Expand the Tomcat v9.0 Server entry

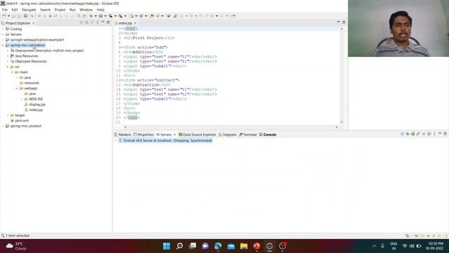tap(116, 141)
